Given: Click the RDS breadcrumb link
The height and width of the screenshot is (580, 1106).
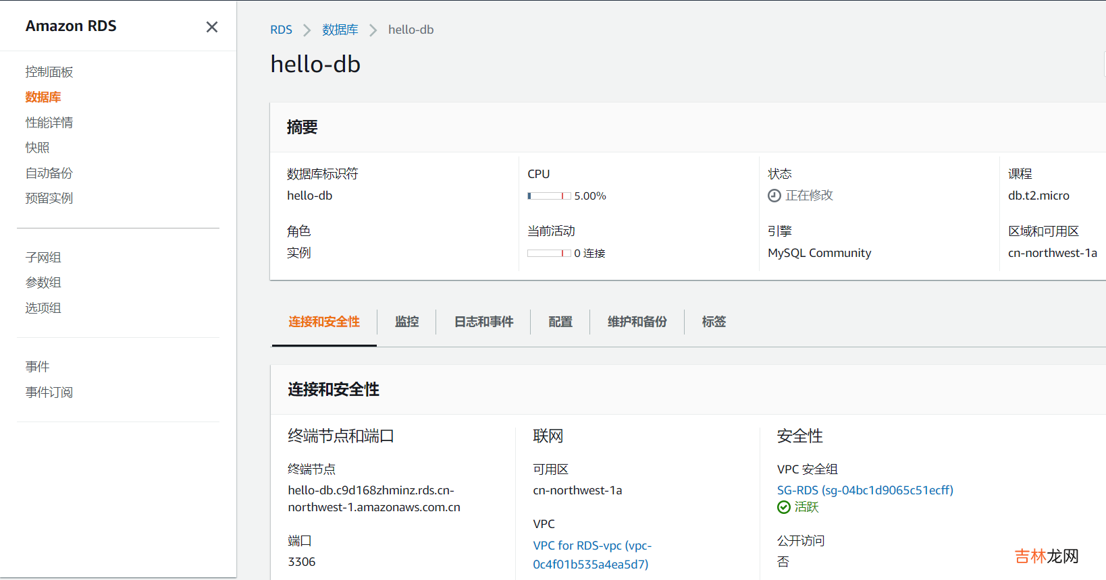Looking at the screenshot, I should click(281, 30).
